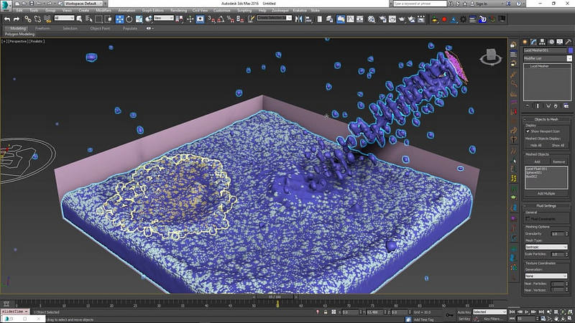Click the Lucid Mesher001 object color swatch
The image size is (575, 323).
tap(570, 50)
